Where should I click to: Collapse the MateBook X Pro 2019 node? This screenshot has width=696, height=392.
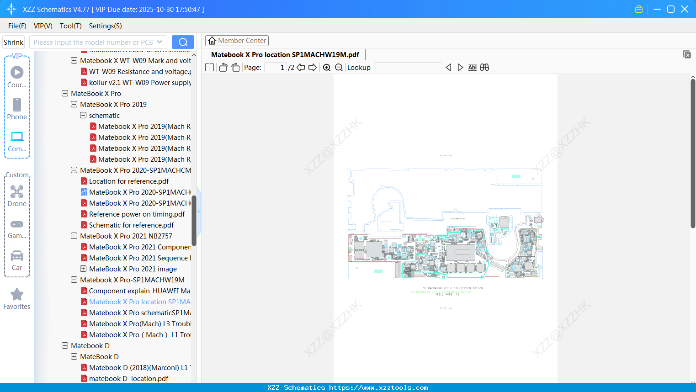[x=74, y=104]
